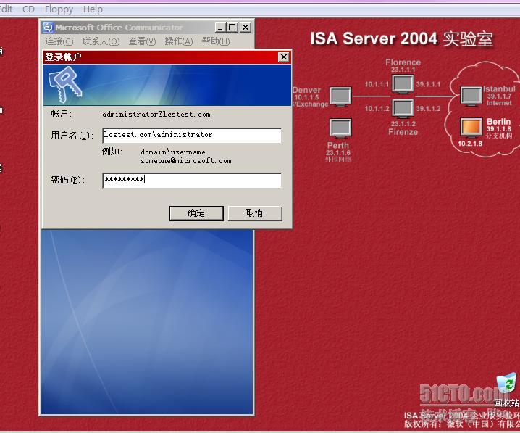Open the 操作(A) menu in Communicator

179,41
